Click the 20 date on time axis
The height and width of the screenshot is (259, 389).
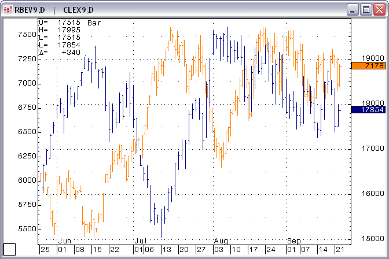(x=184, y=250)
